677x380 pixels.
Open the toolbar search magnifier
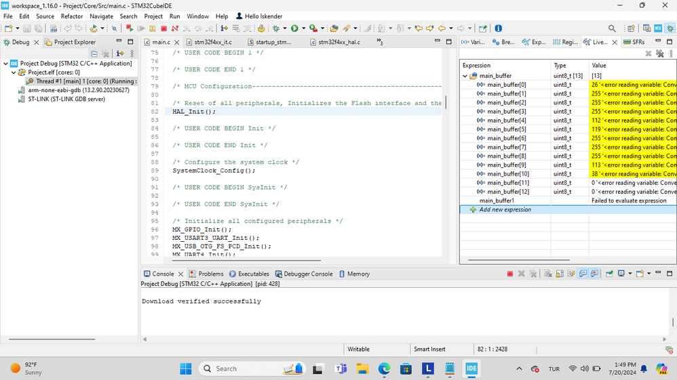tap(612, 28)
